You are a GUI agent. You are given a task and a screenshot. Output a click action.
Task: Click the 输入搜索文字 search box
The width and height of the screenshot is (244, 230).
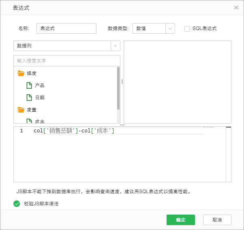67,61
